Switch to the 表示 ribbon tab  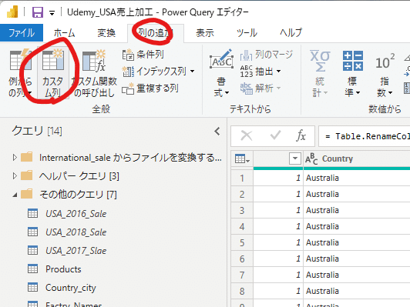205,33
